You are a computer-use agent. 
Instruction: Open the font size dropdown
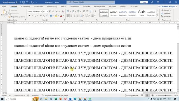pos(47,12)
